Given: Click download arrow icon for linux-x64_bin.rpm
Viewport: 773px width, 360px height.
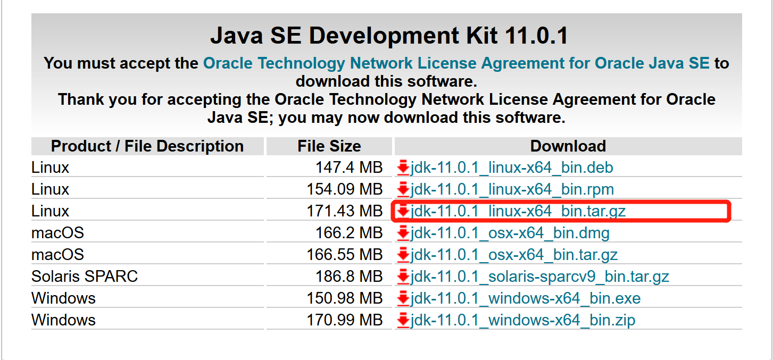Looking at the screenshot, I should [x=403, y=189].
